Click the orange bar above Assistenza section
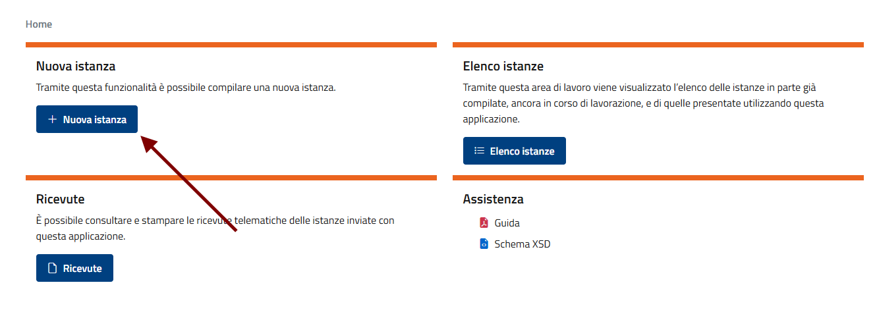The width and height of the screenshot is (877, 318). [x=658, y=178]
